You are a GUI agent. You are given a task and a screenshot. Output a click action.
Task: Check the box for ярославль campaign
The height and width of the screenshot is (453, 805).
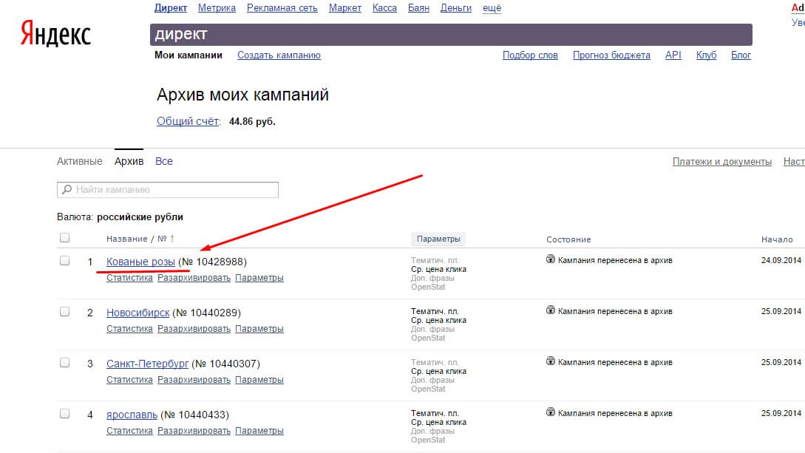point(64,414)
